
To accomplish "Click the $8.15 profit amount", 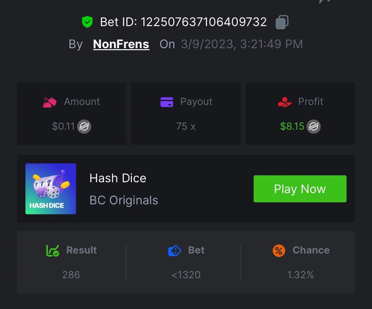I will 292,126.
